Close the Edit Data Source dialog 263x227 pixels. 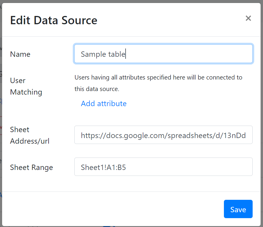pos(248,18)
